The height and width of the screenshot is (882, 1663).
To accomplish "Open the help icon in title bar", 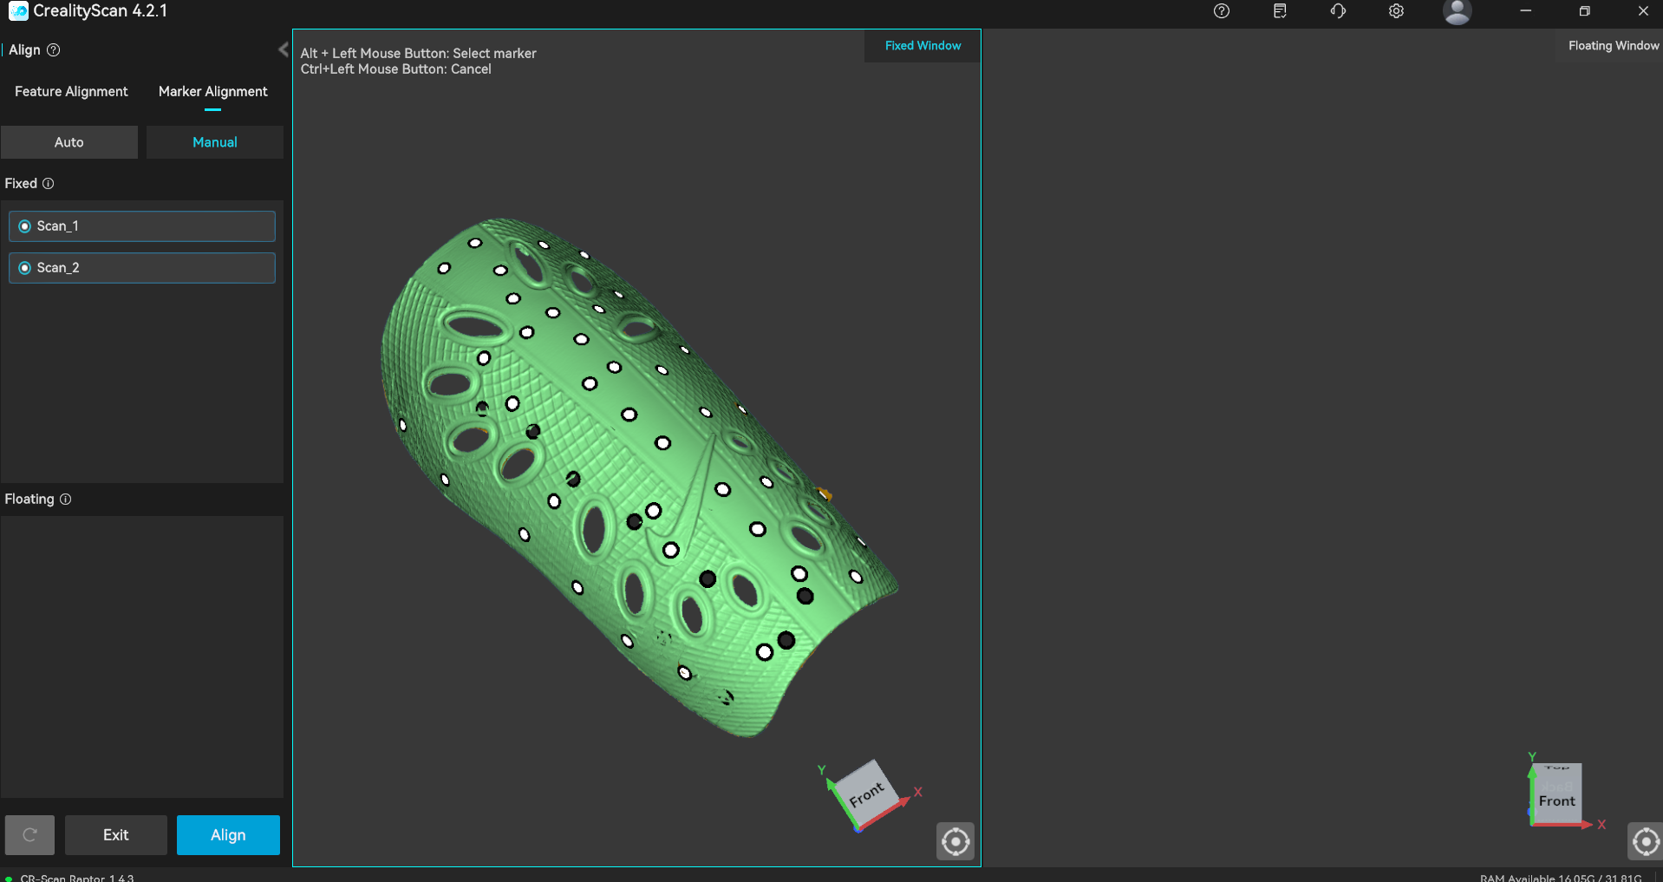I will pyautogui.click(x=1221, y=11).
